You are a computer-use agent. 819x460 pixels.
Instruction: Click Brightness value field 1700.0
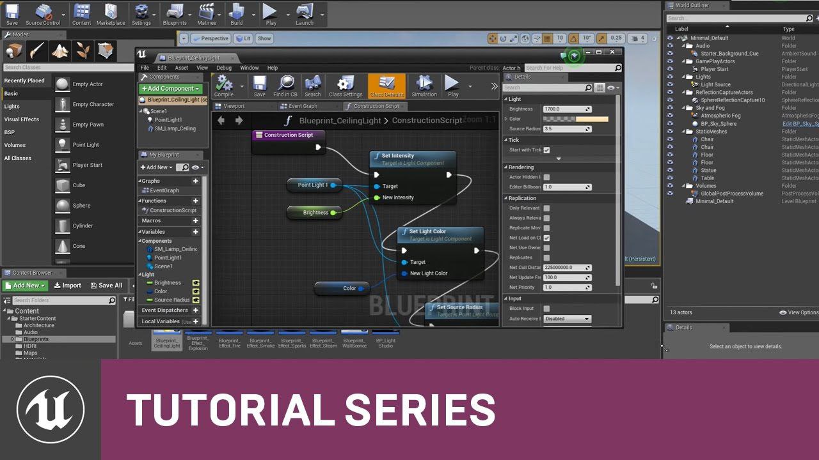coord(567,109)
